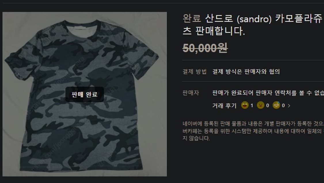Screen dimensions: 324x183
Task: Click the 판매가 완료되어 seller contact notice
Action: point(268,93)
